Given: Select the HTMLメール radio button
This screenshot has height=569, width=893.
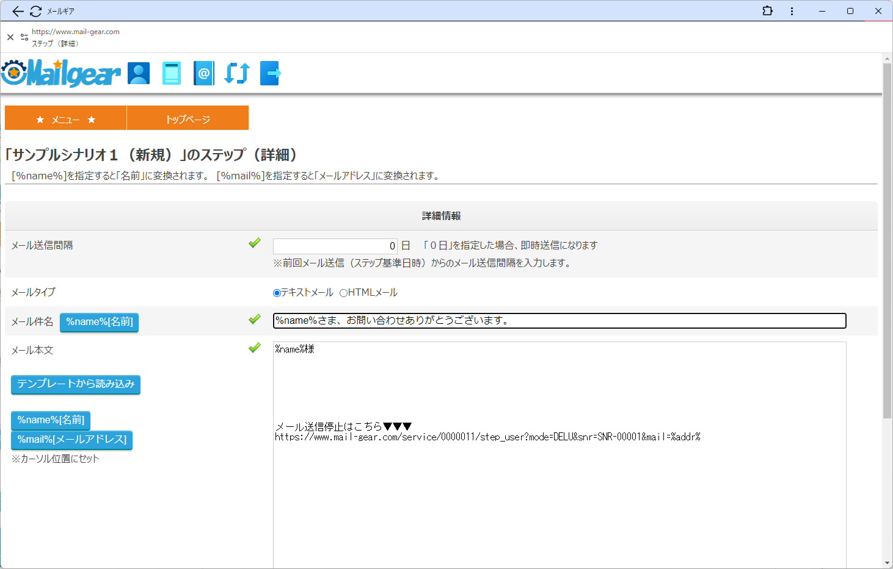Looking at the screenshot, I should coord(343,293).
